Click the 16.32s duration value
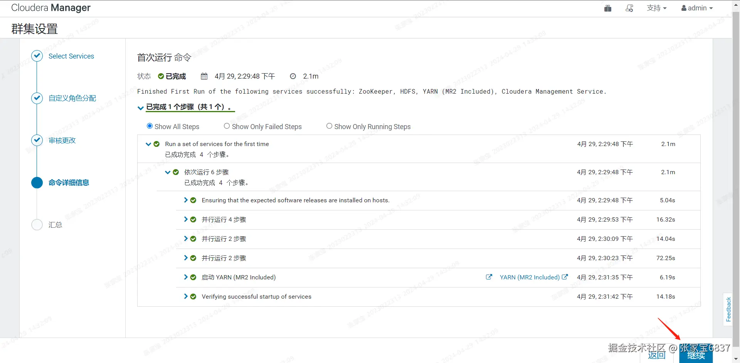The height and width of the screenshot is (363, 740). [666, 220]
